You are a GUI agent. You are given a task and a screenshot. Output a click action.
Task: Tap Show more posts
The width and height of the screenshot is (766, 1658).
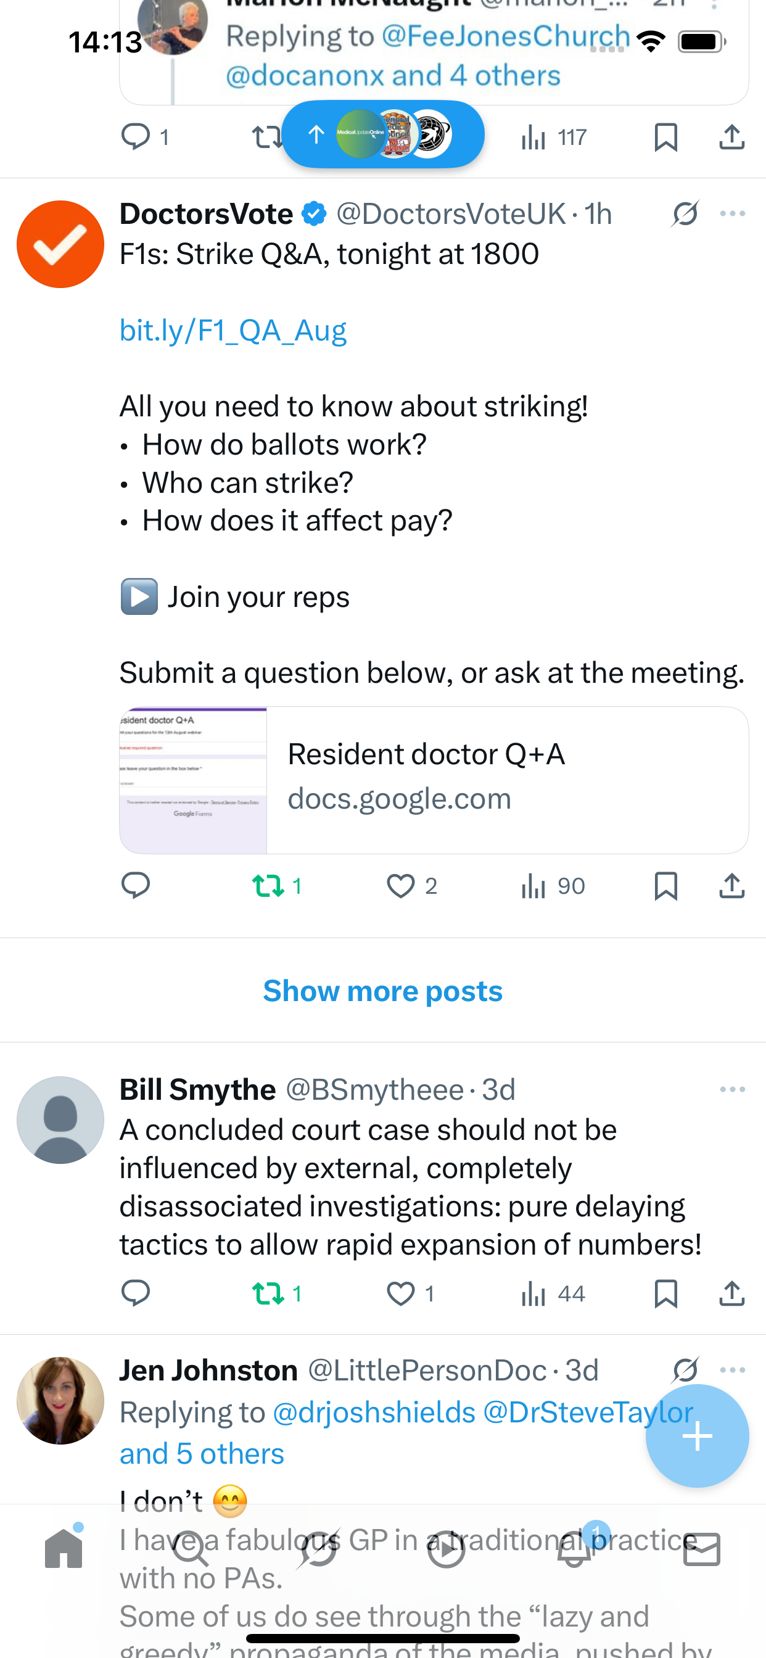click(x=382, y=991)
